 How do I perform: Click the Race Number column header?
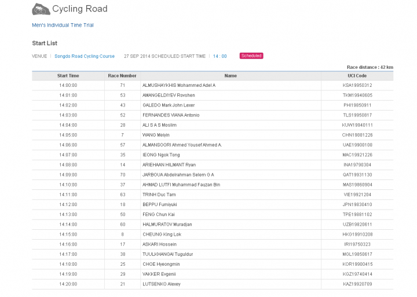click(122, 76)
